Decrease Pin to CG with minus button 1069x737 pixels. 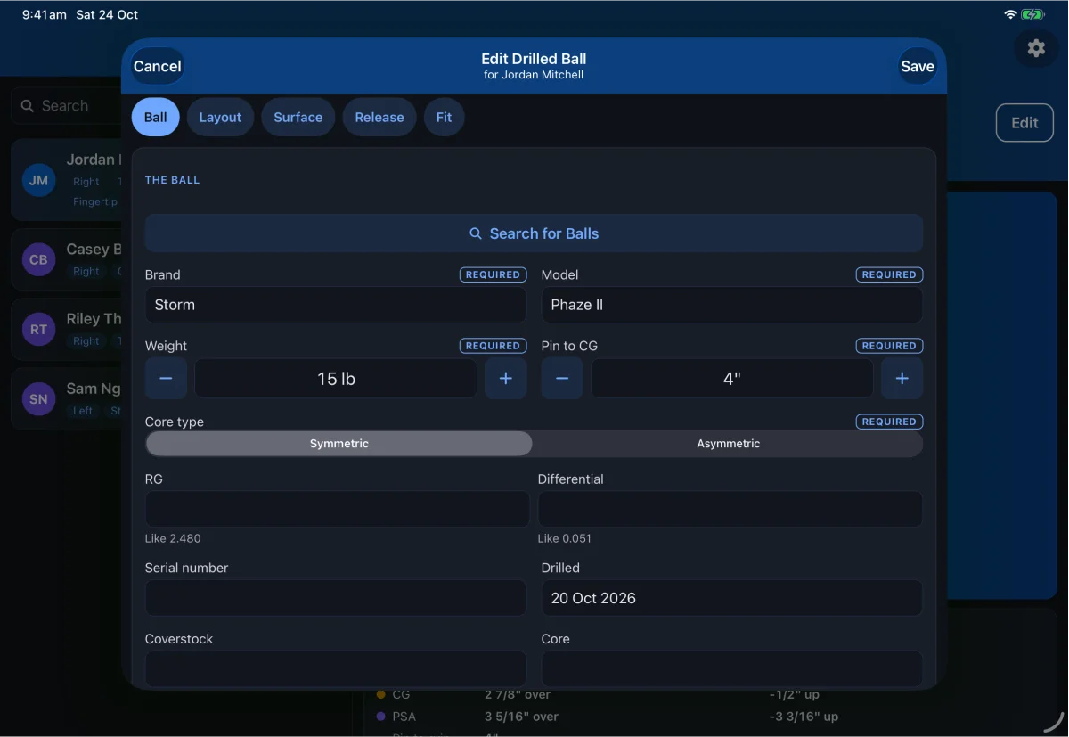(562, 379)
